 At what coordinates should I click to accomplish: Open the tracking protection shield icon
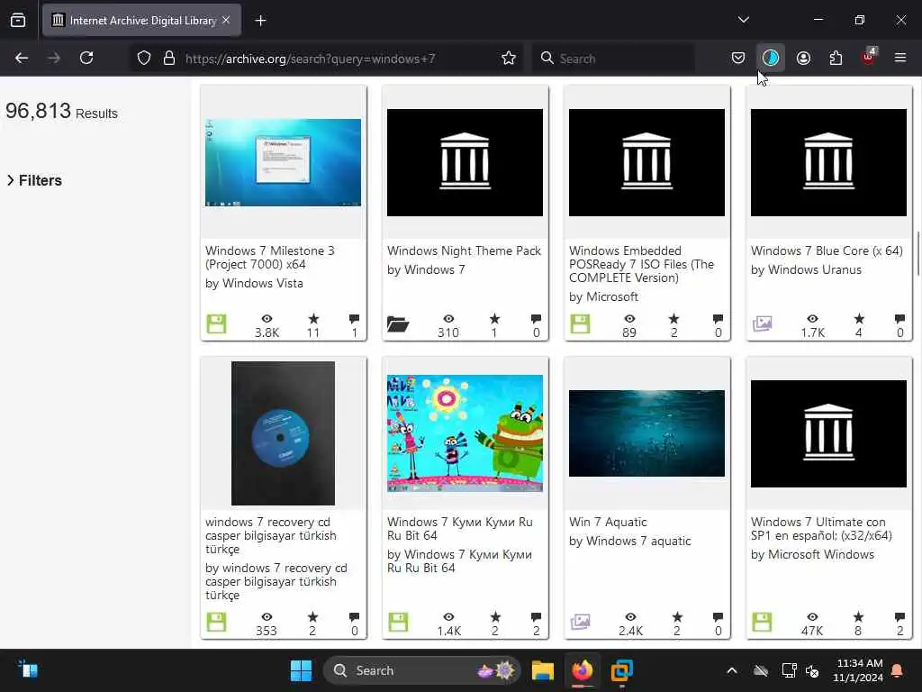tap(144, 58)
